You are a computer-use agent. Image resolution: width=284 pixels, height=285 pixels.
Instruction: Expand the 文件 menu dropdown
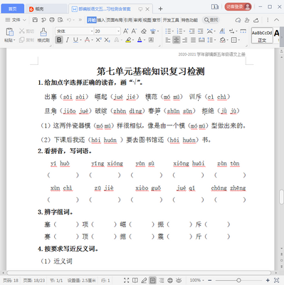point(16,20)
